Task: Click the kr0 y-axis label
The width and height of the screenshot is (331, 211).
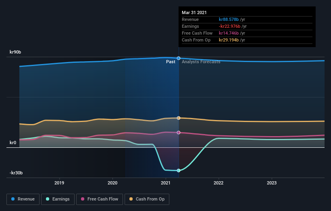Action: [x=13, y=143]
